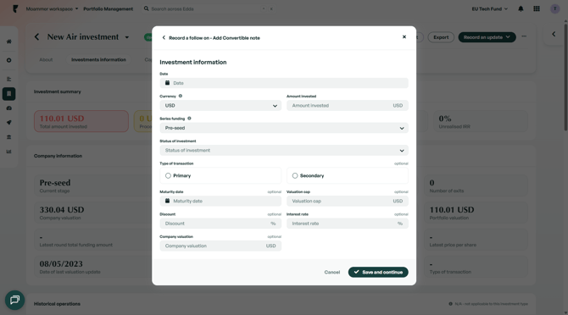Collapse the right side panel arrow
This screenshot has width=568, height=315.
click(554, 34)
